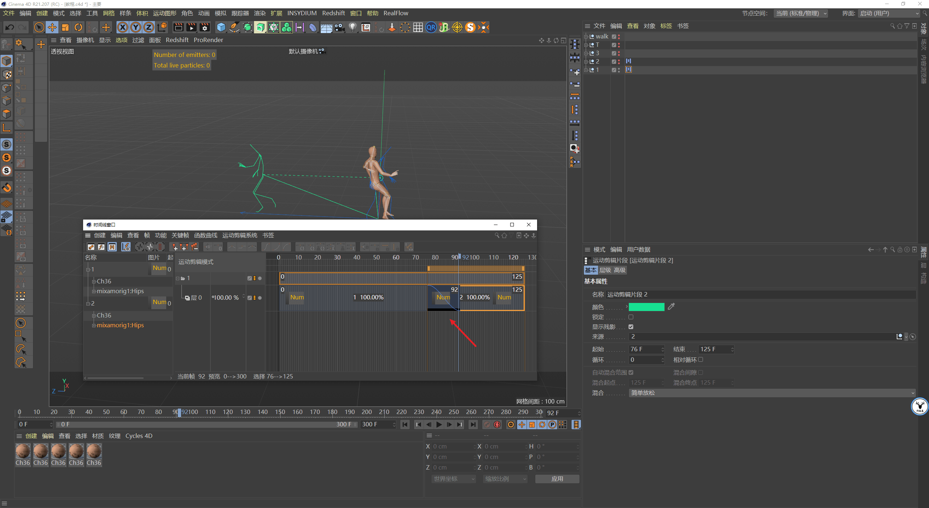This screenshot has height=508, width=929.
Task: Click the light bulb icon
Action: pos(352,27)
